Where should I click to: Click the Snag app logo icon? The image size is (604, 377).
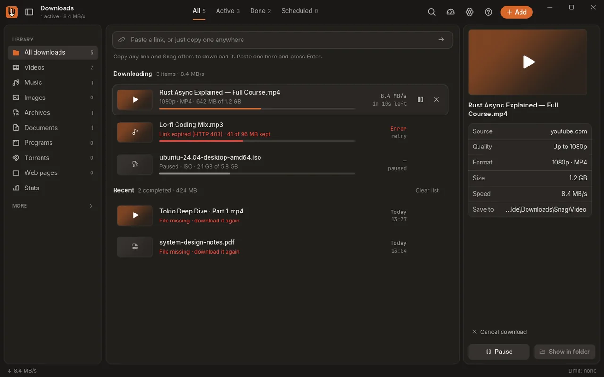(12, 12)
